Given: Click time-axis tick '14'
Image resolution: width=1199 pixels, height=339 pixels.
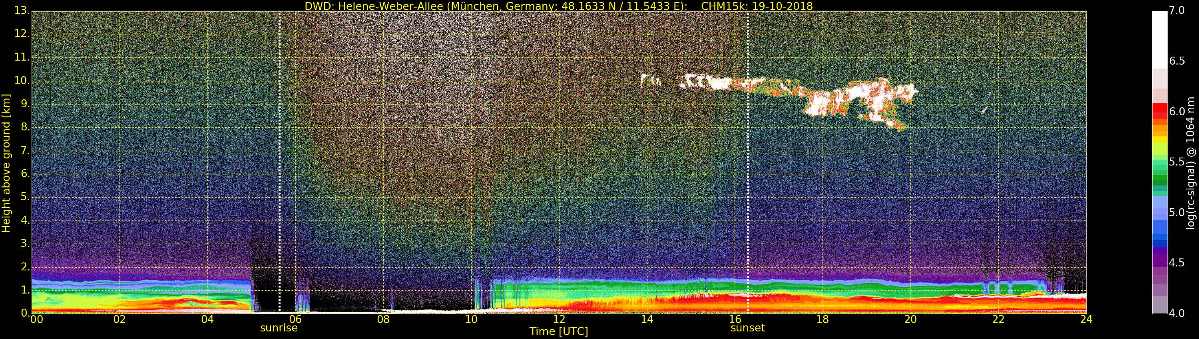Looking at the screenshot, I should (x=647, y=319).
